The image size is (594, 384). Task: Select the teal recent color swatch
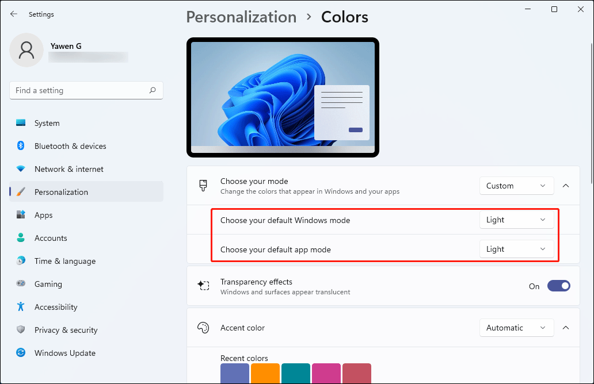(296, 374)
